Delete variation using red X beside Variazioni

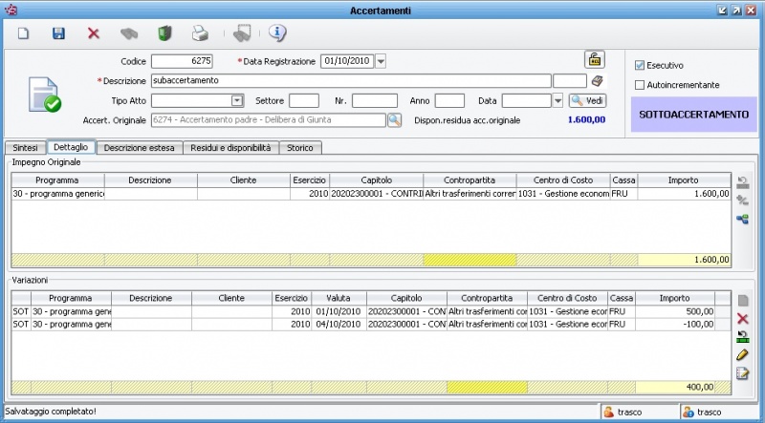(x=742, y=318)
